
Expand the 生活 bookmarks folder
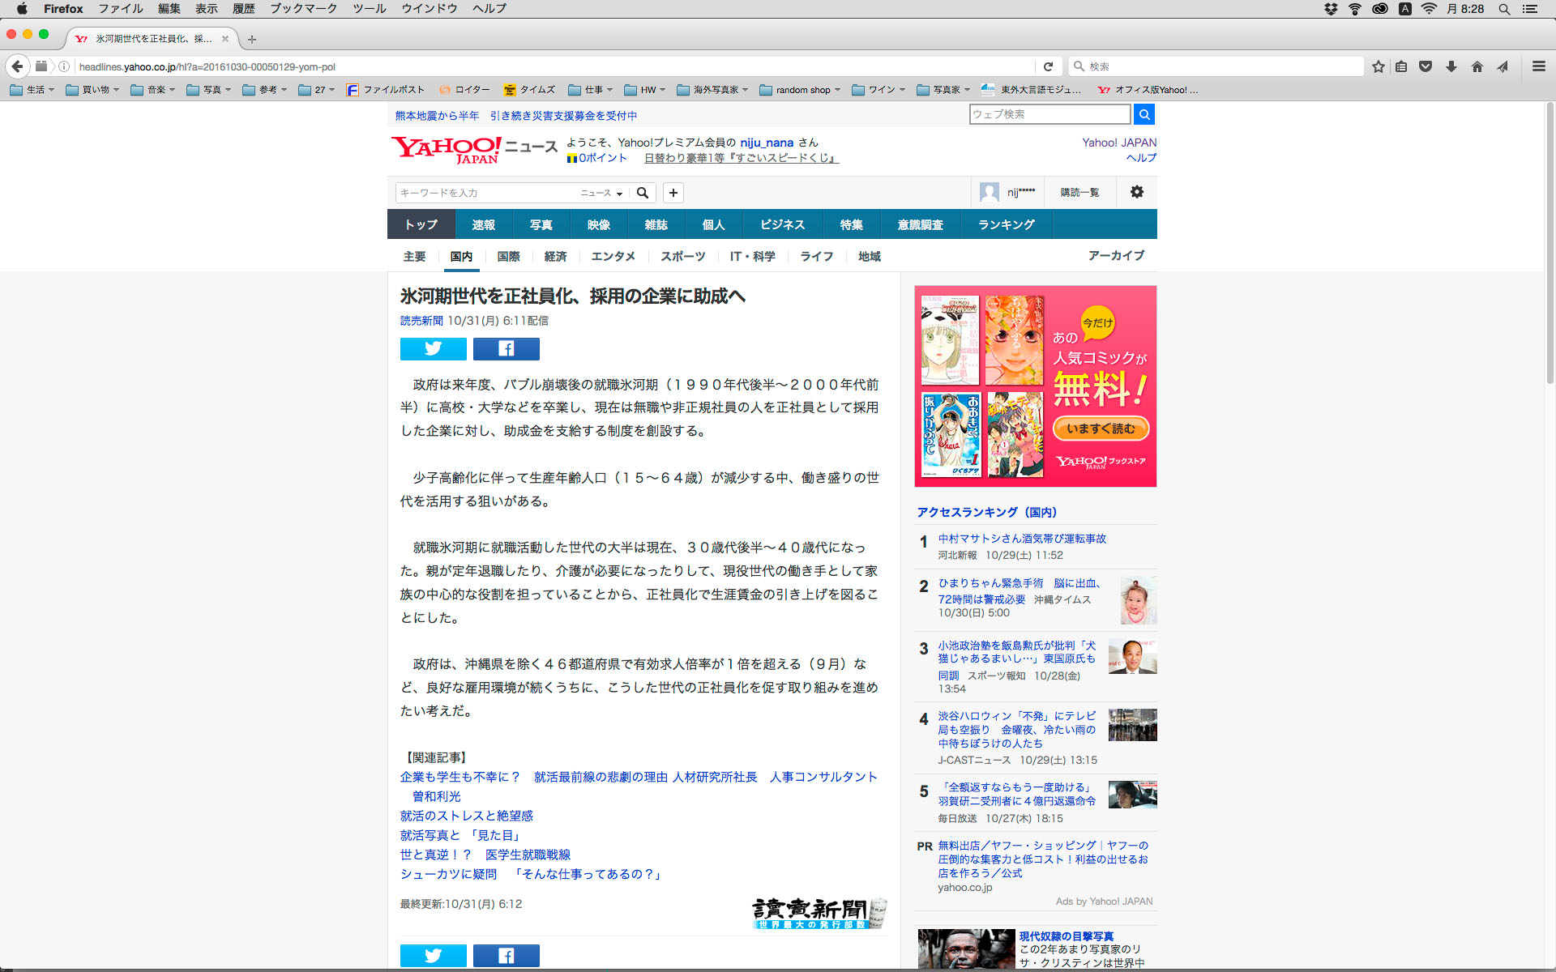[x=33, y=90]
